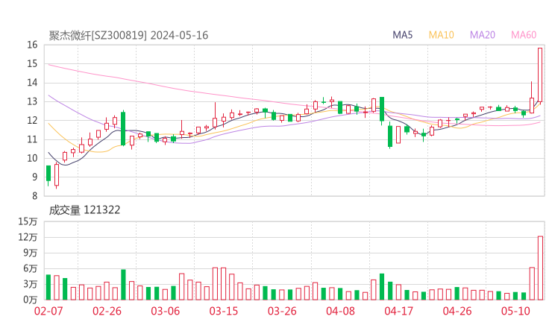The height and width of the screenshot is (328, 552).
Task: Click the price axis label 12
Action: (x=32, y=120)
